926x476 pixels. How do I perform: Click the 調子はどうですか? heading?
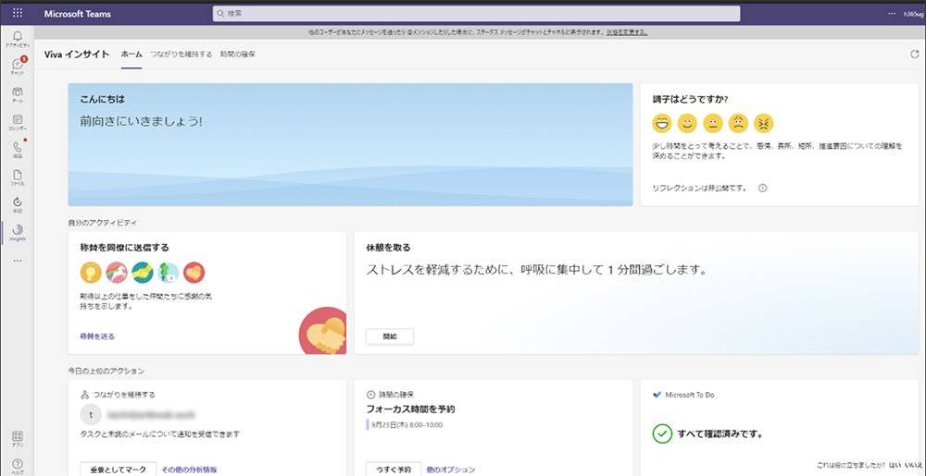(690, 100)
